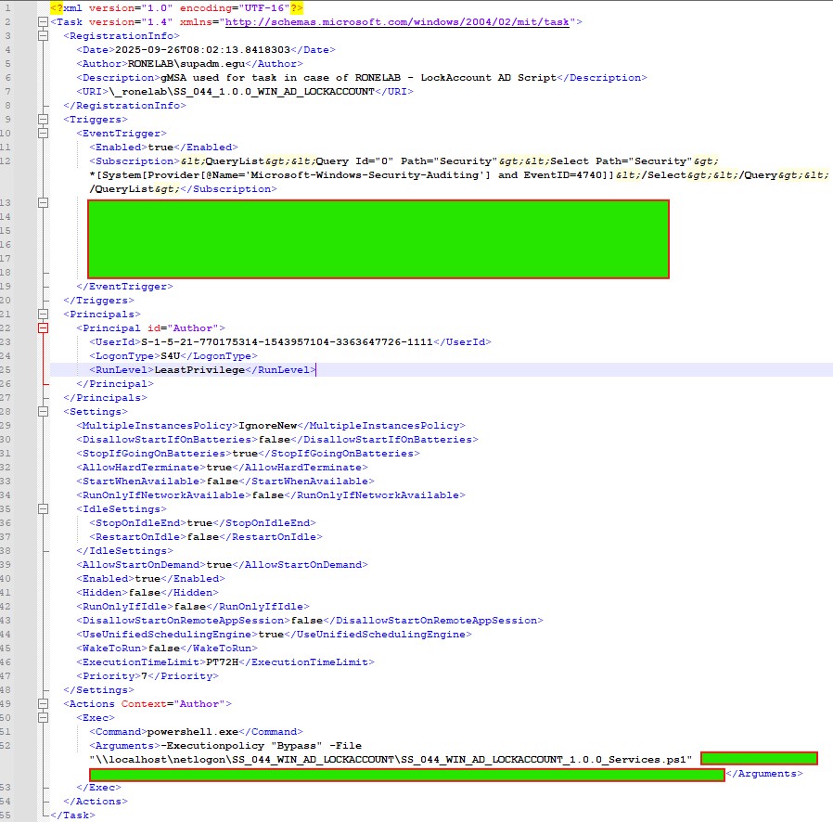The height and width of the screenshot is (822, 833).
Task: Collapse the Exec block fold marker
Action: (x=44, y=717)
